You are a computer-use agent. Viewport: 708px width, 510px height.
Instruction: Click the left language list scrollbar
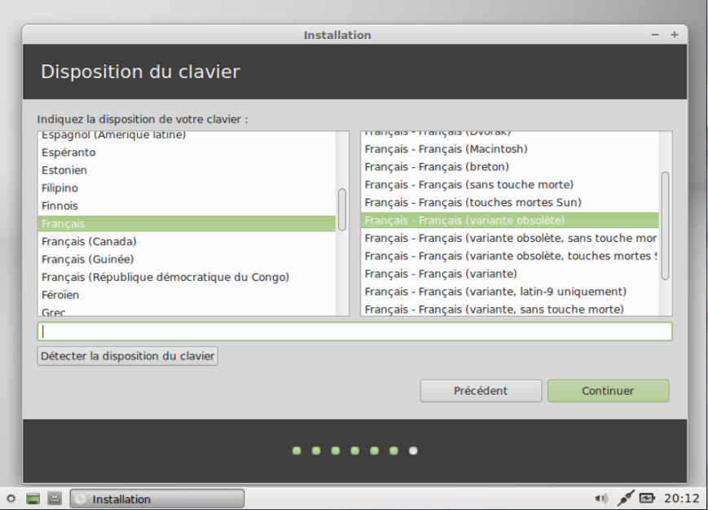click(342, 209)
